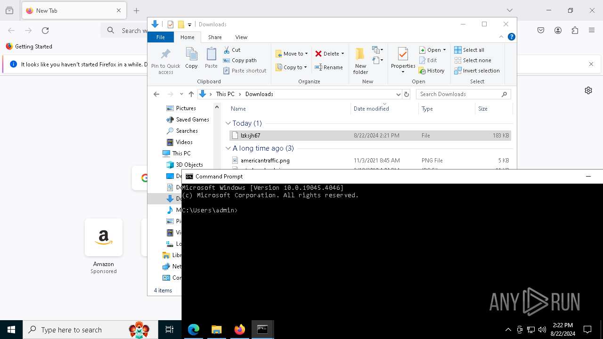The height and width of the screenshot is (339, 603).
Task: Expand the Open button dropdown arrow
Action: (x=444, y=50)
